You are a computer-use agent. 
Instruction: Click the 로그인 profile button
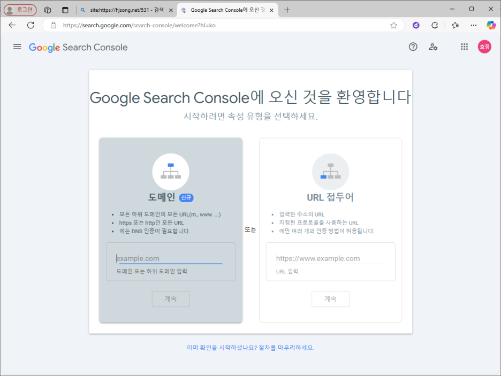click(x=20, y=10)
